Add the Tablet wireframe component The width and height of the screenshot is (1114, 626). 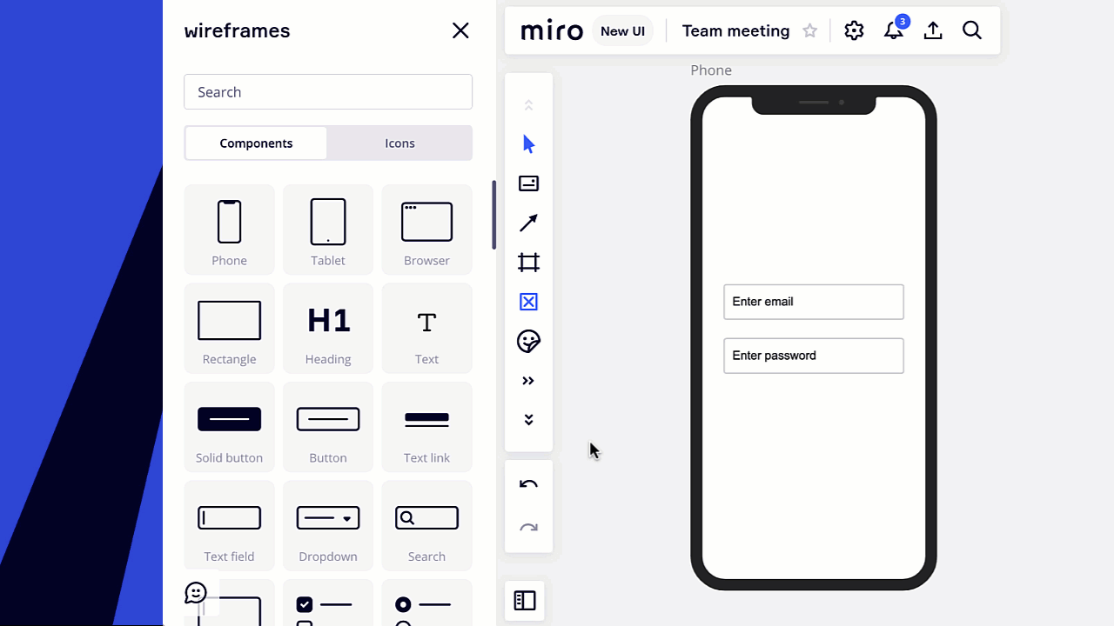click(x=328, y=230)
